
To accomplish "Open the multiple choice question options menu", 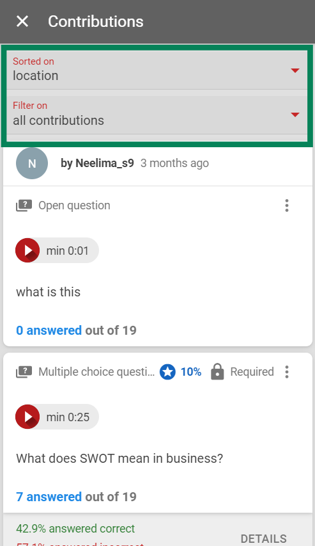I will click(287, 372).
